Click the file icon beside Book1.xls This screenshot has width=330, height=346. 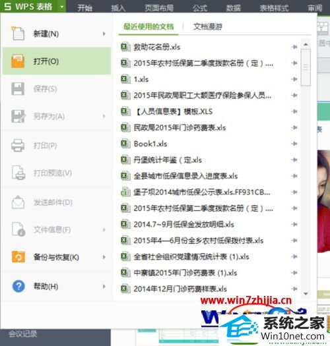(x=125, y=144)
